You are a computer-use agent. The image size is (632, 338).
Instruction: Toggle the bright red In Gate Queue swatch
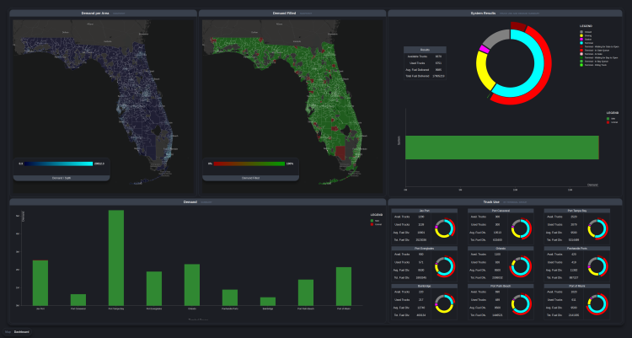pos(581,50)
